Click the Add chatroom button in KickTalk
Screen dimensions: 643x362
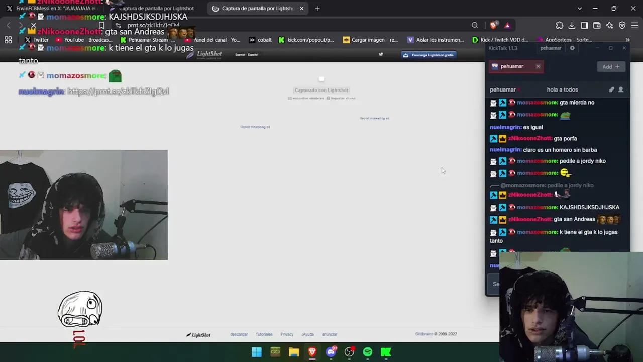tap(611, 67)
